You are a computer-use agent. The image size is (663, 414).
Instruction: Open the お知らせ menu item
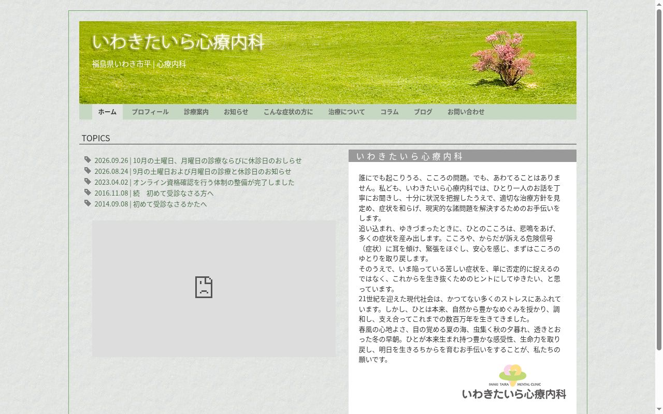(x=236, y=112)
